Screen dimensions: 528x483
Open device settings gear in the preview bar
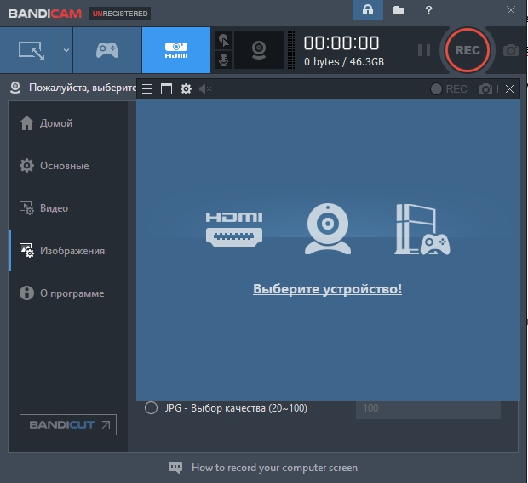(186, 88)
